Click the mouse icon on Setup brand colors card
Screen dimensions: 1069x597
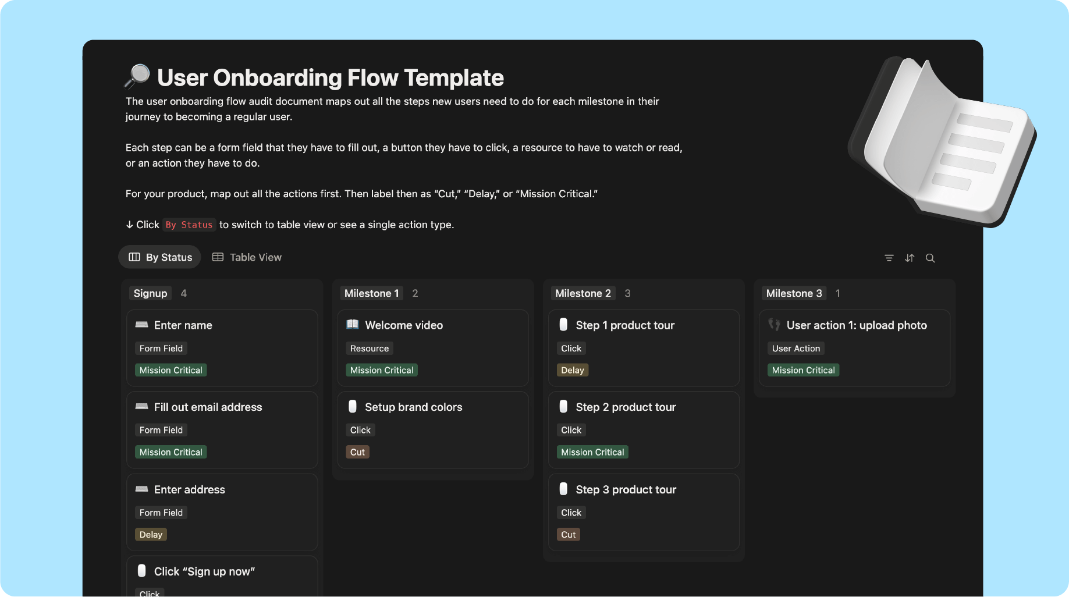[352, 407]
